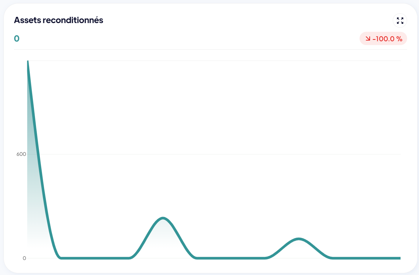
Task: Click the steep falling line near the 600 level
Action: coord(38,154)
